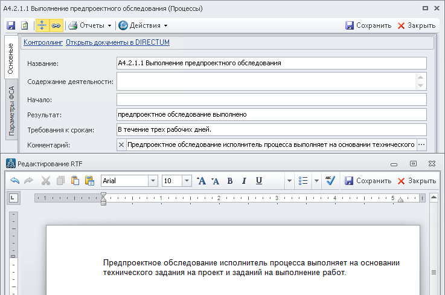The width and height of the screenshot is (445, 295).
Task: Click the Cut scissors icon
Action: point(45,181)
